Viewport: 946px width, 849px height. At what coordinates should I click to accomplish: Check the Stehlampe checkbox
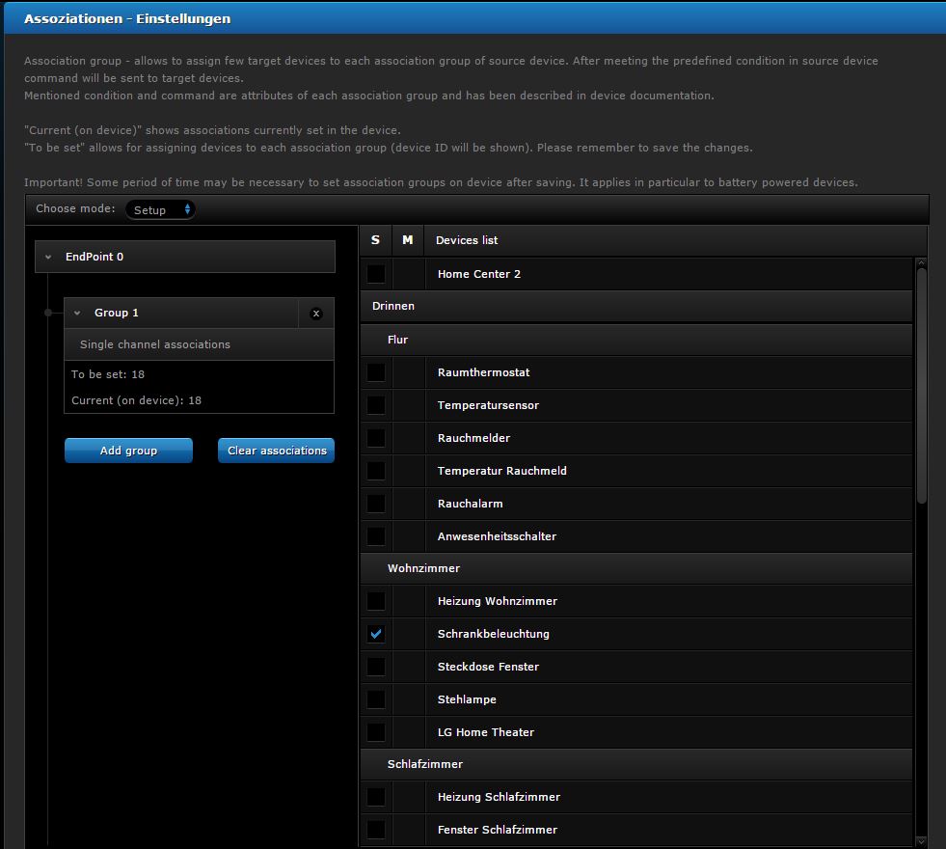click(375, 699)
